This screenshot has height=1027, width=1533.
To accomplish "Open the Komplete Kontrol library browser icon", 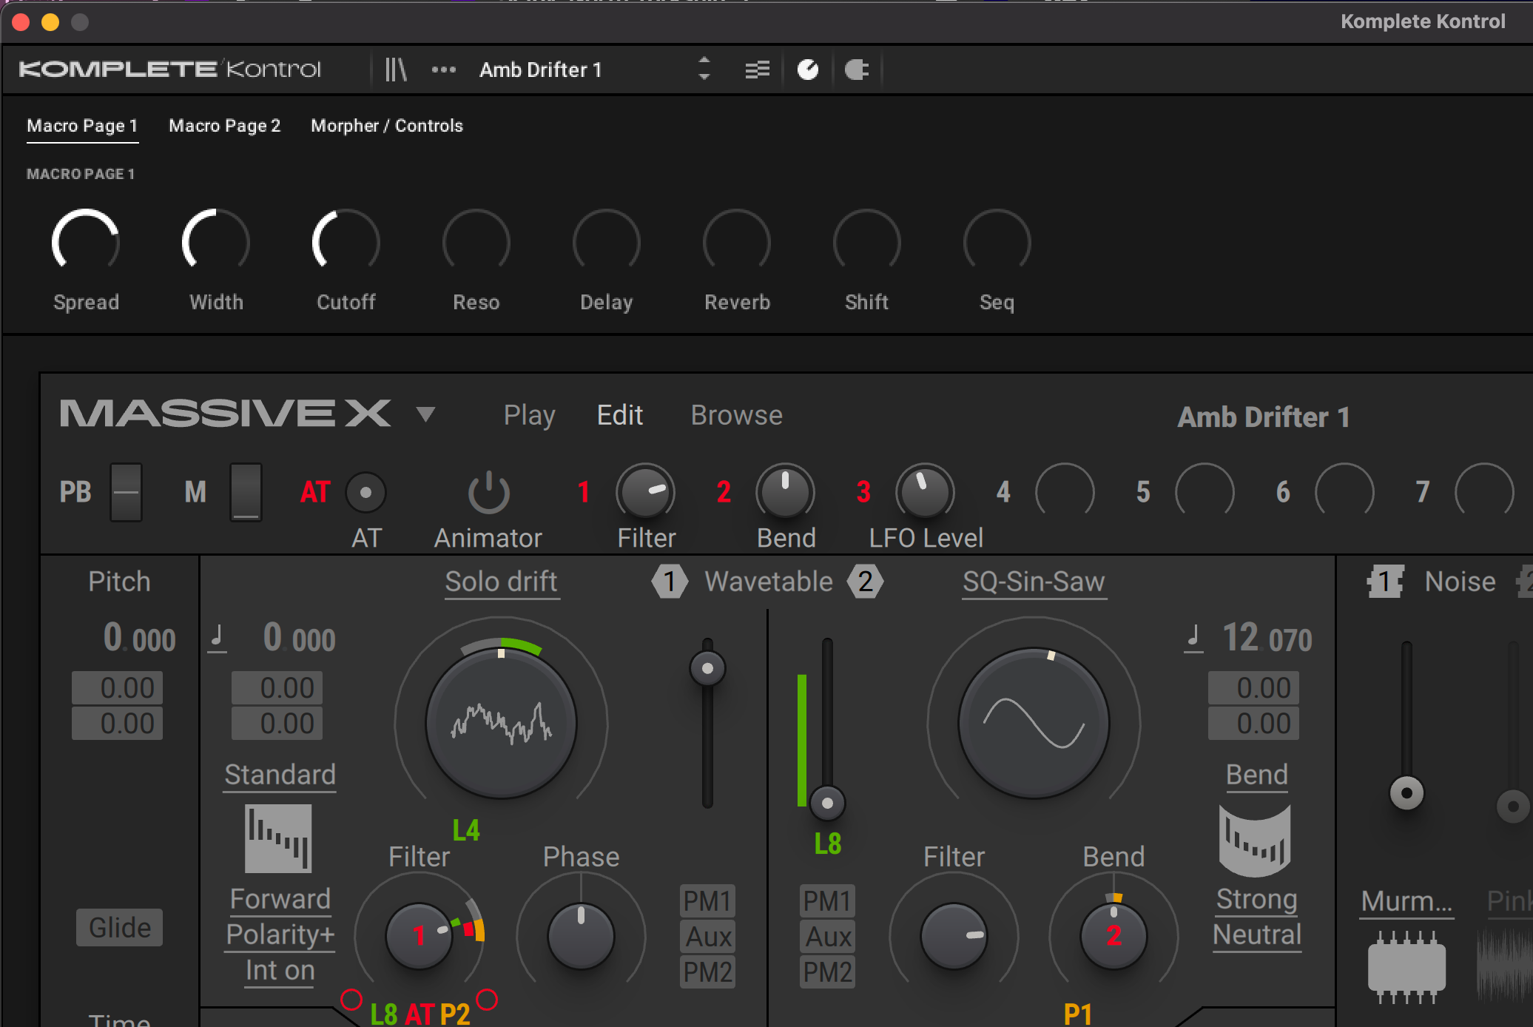I will pyautogui.click(x=396, y=70).
